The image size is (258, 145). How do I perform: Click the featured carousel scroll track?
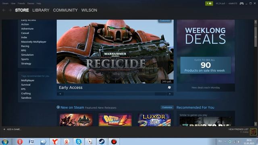point(115,94)
